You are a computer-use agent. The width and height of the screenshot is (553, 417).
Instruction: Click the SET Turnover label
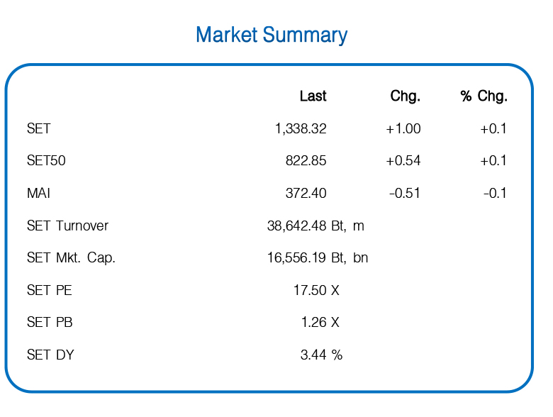[x=68, y=226]
